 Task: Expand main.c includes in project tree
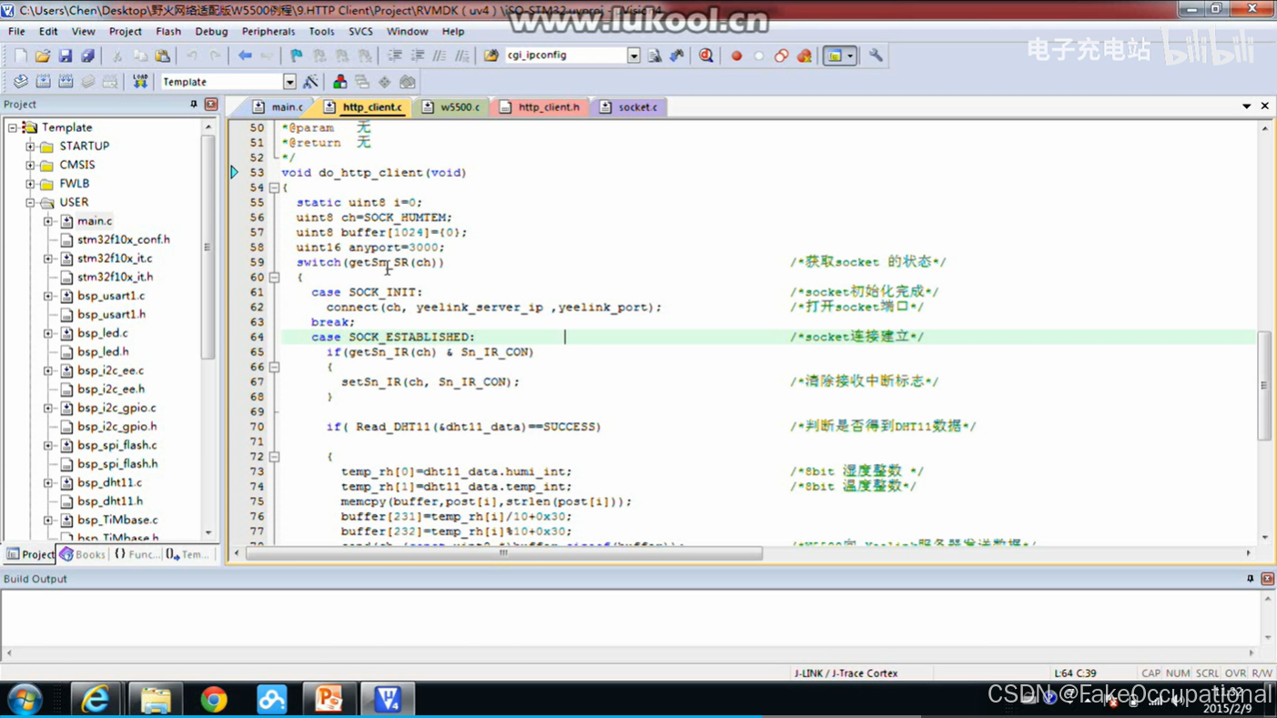pyautogui.click(x=48, y=221)
